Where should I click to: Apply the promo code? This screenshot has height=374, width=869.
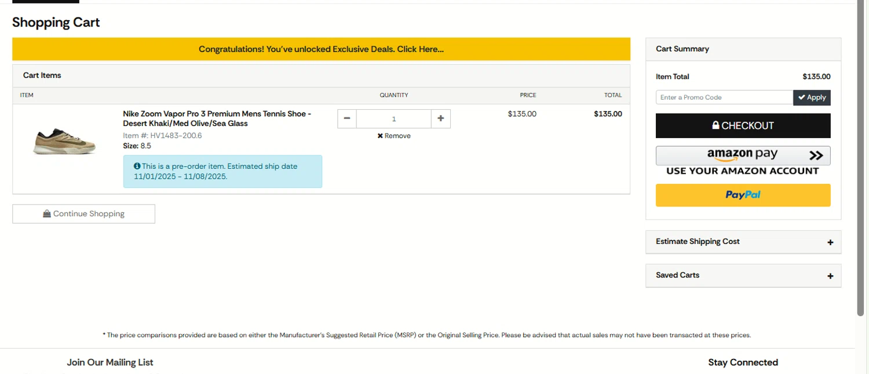[812, 98]
